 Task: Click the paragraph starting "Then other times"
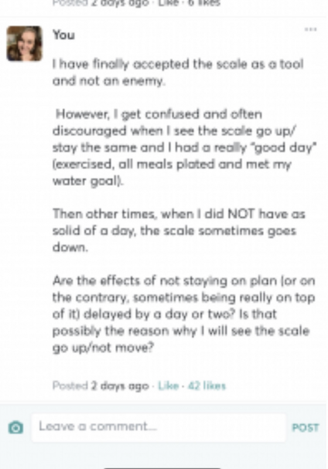pyautogui.click(x=179, y=230)
